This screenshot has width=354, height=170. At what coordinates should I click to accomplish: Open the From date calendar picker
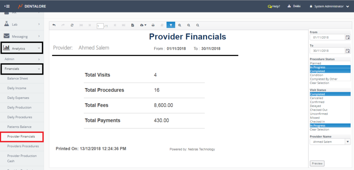(348, 37)
